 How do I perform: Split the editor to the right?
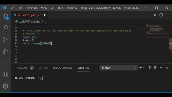(161, 15)
